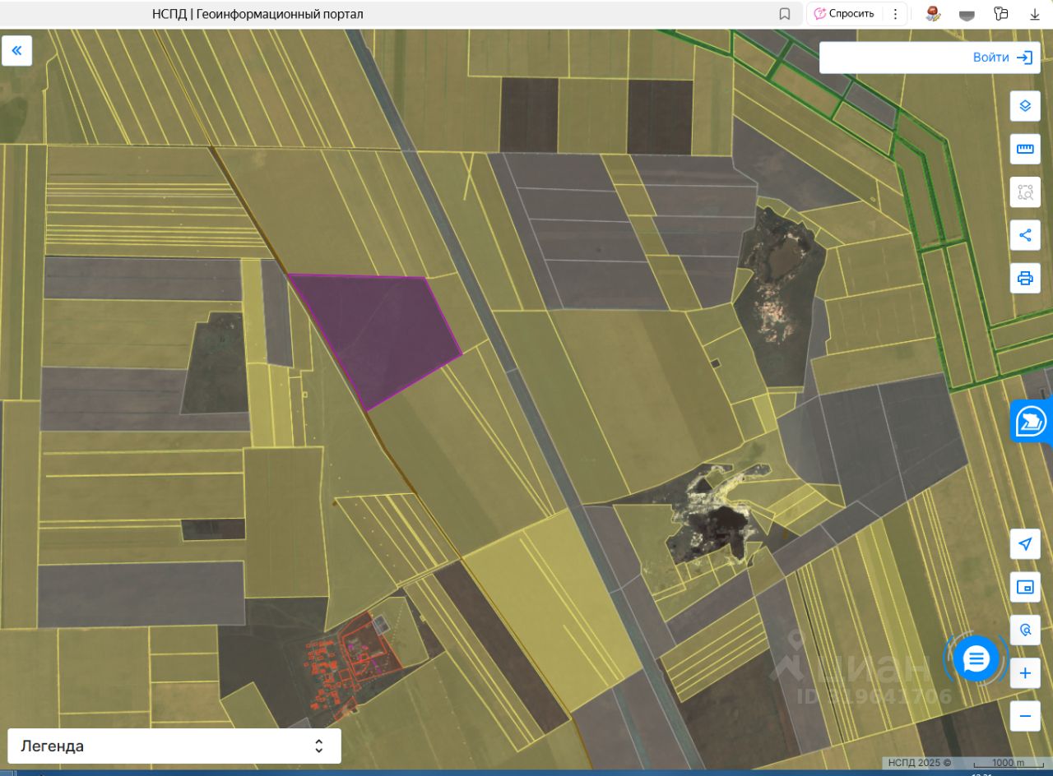Viewport: 1053px width, 776px height.
Task: Expand the Легенда panel
Action: (x=174, y=746)
